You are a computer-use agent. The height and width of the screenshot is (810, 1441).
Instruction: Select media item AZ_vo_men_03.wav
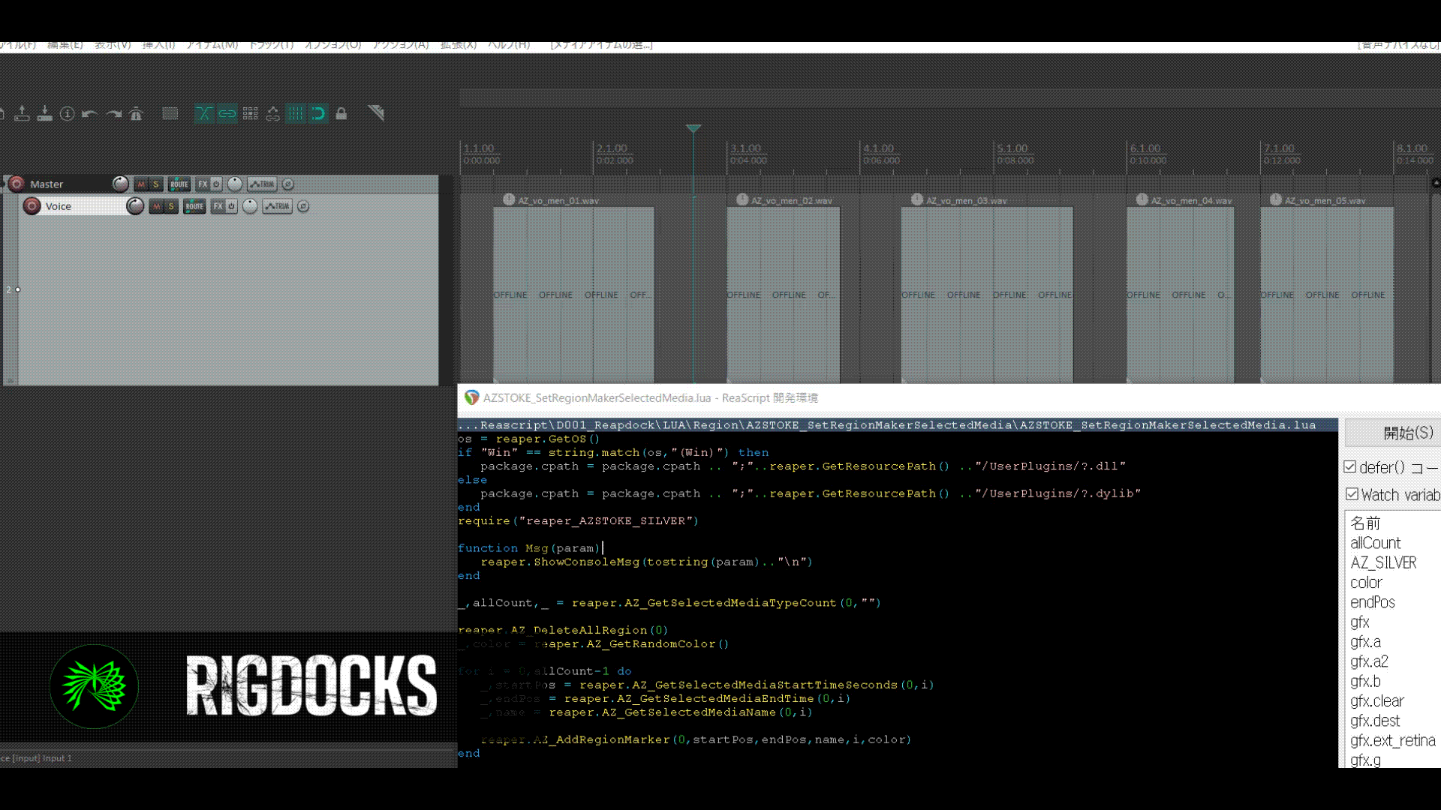[987, 295]
